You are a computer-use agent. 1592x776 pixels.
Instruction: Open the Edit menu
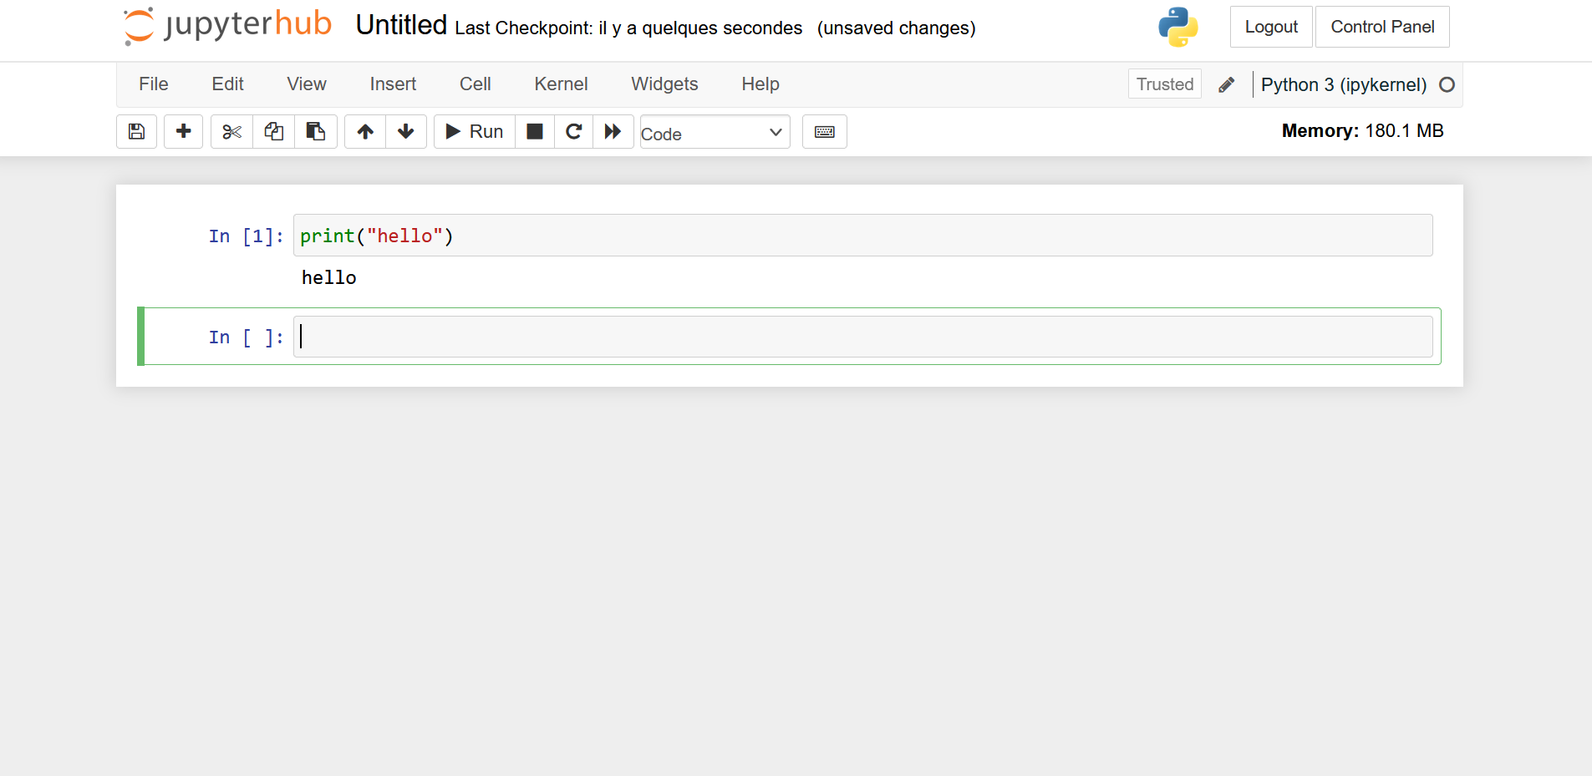pos(227,84)
